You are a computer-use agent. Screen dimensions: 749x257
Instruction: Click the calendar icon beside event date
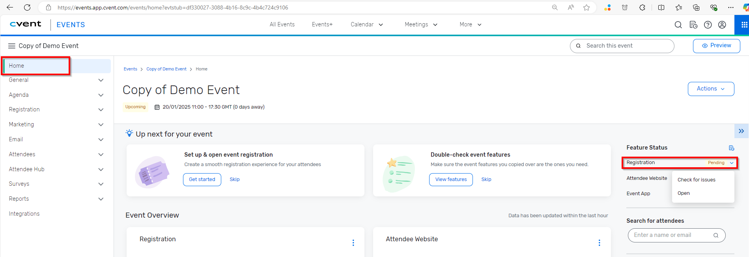157,107
